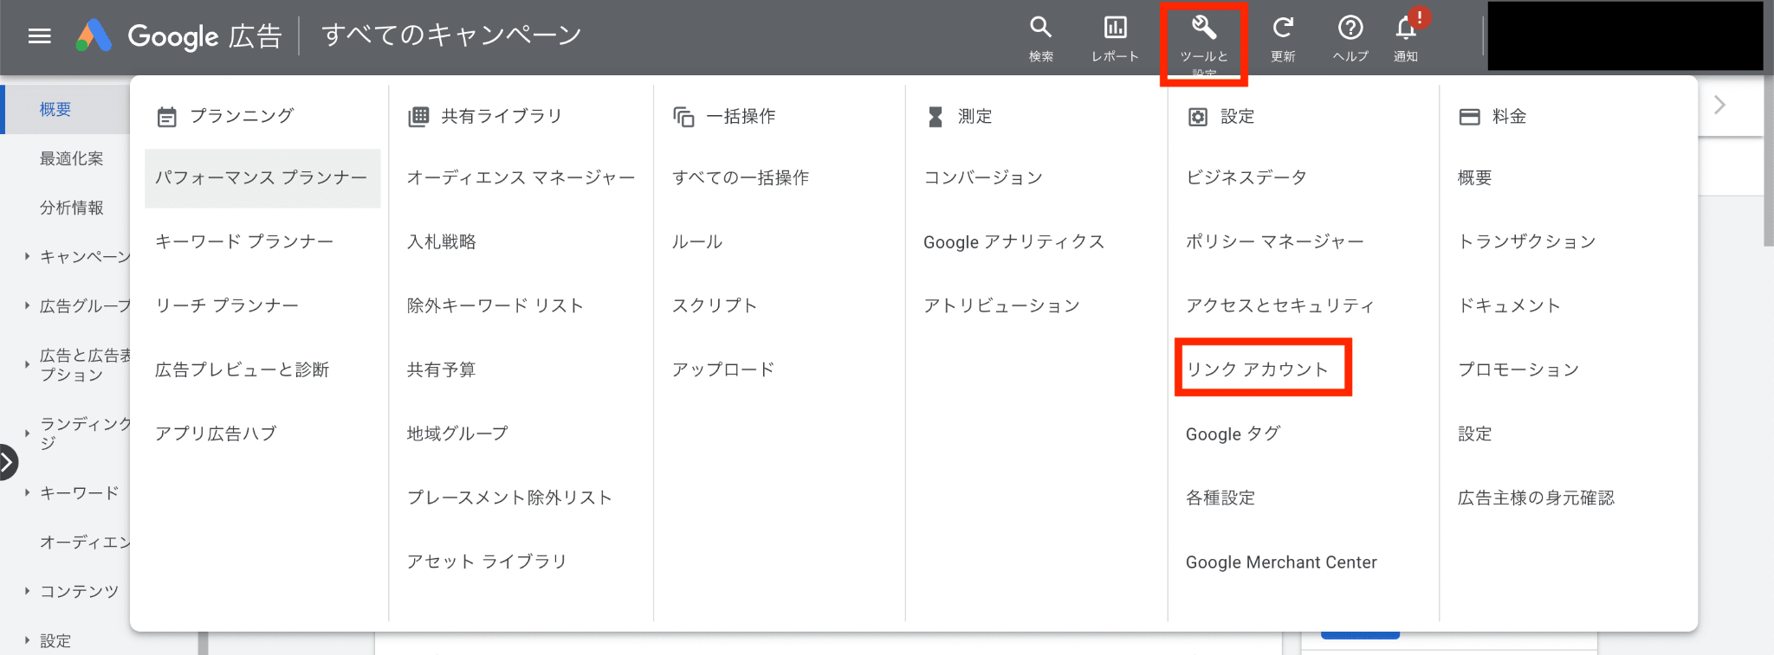Screen dimensions: 1774x655
Task: Select 概要 in the left sidebar
Action: (x=55, y=109)
